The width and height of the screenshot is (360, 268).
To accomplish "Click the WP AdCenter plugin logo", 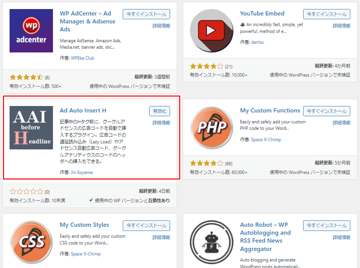I will [31, 31].
